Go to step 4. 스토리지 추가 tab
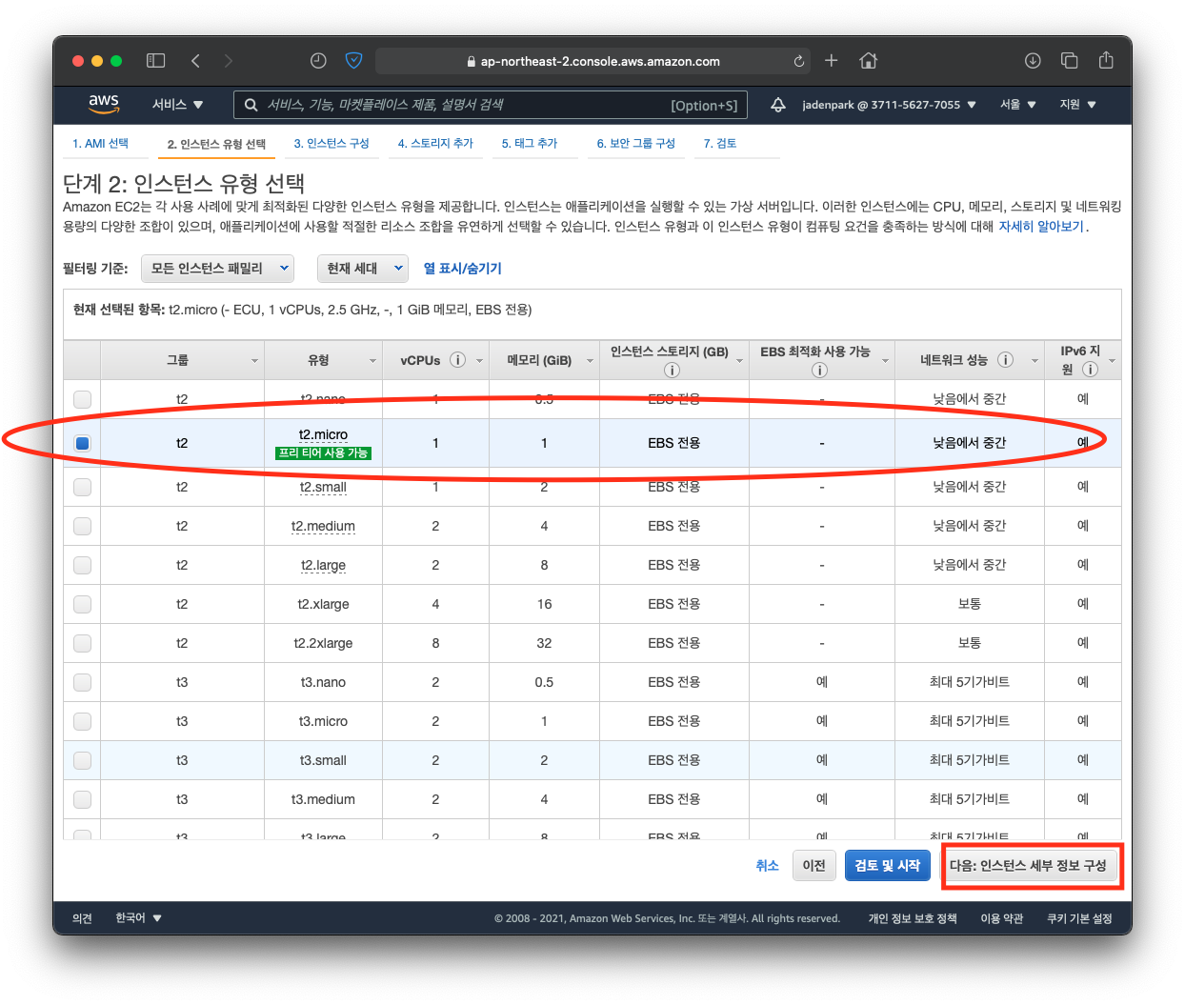 coord(435,144)
